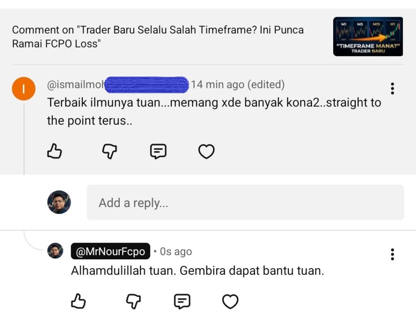This screenshot has height=319, width=416.
Task: Click the 0s ago reply timestamp
Action: coord(175,252)
